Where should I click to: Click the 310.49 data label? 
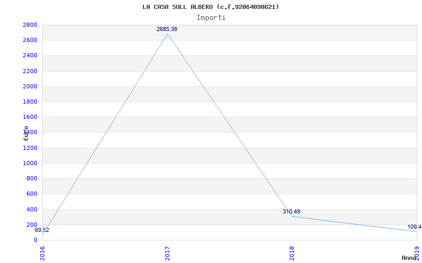point(291,211)
